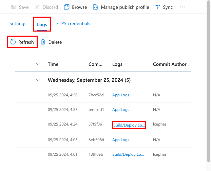
Task: Click the Time column header
Action: click(53, 64)
